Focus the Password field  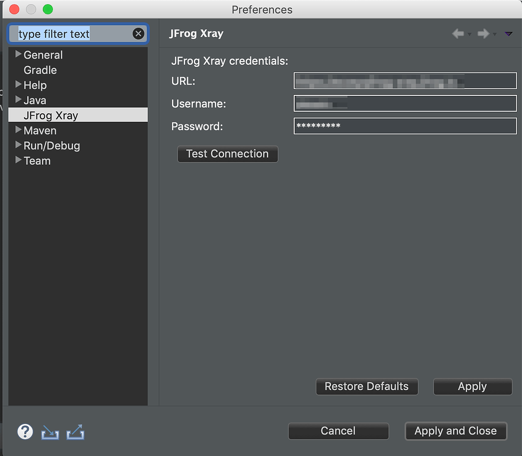tap(405, 126)
